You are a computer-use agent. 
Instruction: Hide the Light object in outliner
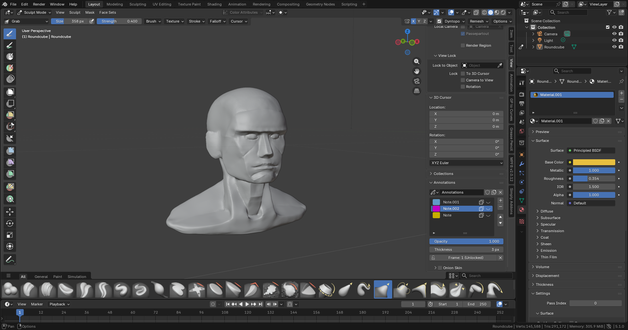coord(614,40)
